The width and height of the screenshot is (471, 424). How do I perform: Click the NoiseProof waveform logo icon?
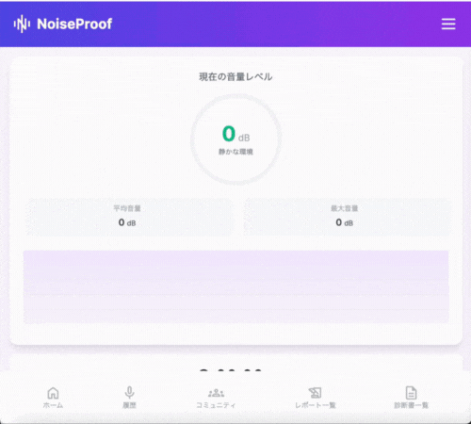(x=22, y=24)
